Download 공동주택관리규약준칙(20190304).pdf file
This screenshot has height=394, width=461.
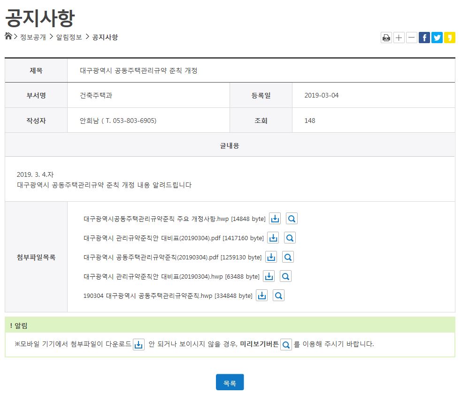(x=271, y=257)
